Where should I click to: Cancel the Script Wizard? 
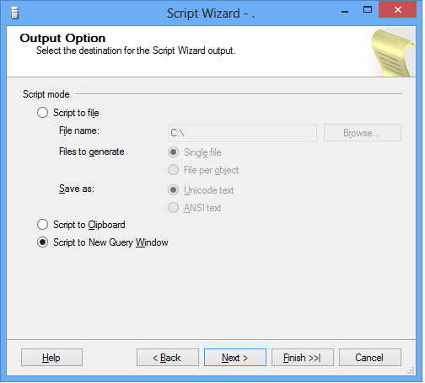[x=370, y=358]
